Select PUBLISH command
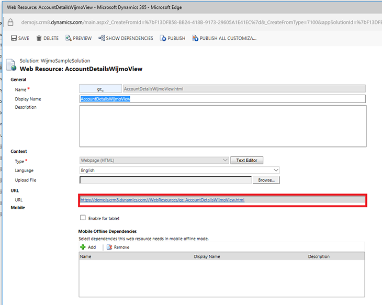The image size is (382, 305). [x=173, y=38]
